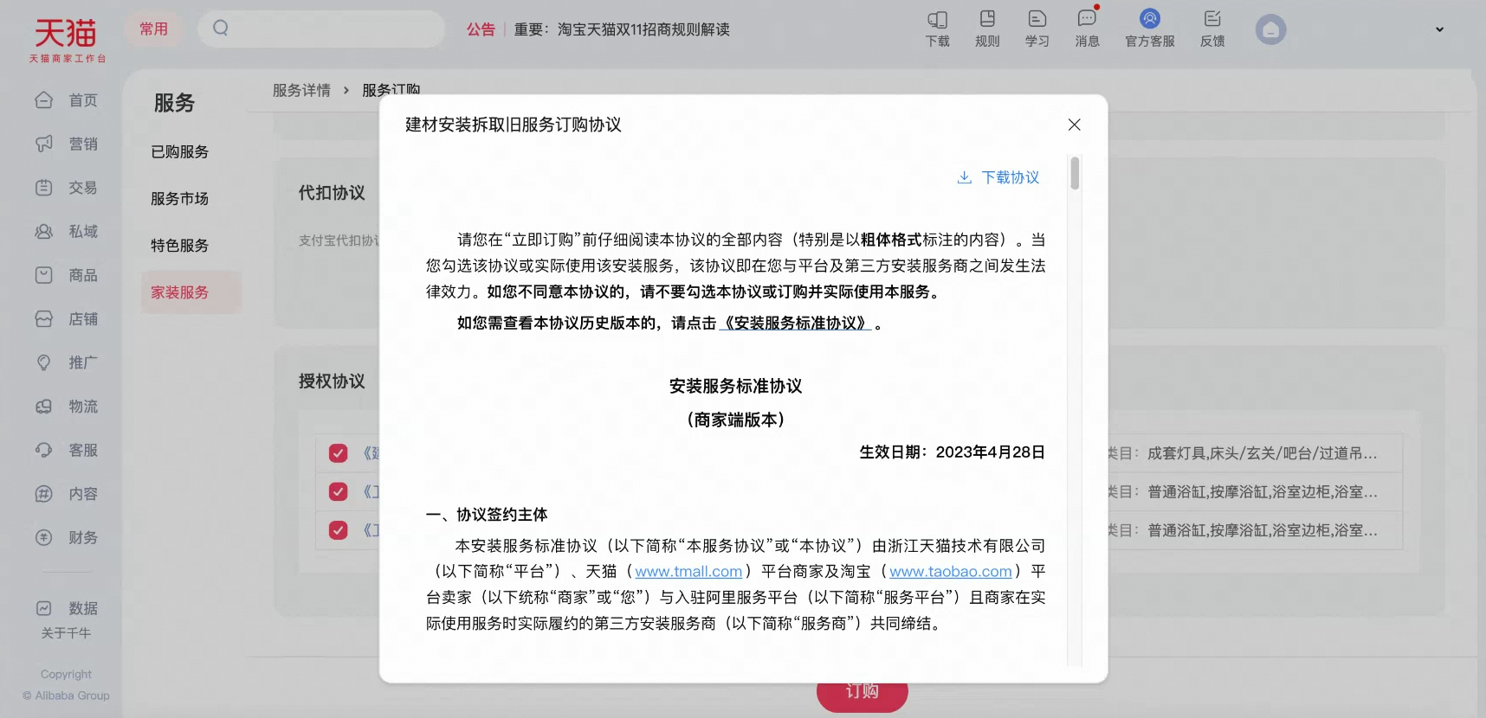1486x718 pixels.
Task: Open the 《安装服务标准协议》 link
Action: (x=795, y=323)
